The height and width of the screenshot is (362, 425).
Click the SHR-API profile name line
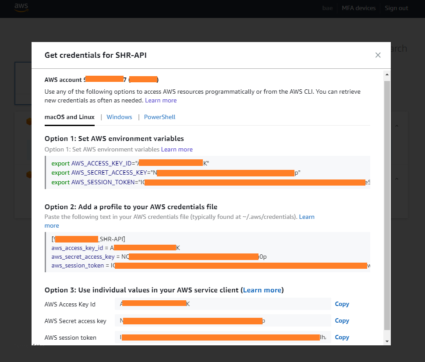click(89, 239)
